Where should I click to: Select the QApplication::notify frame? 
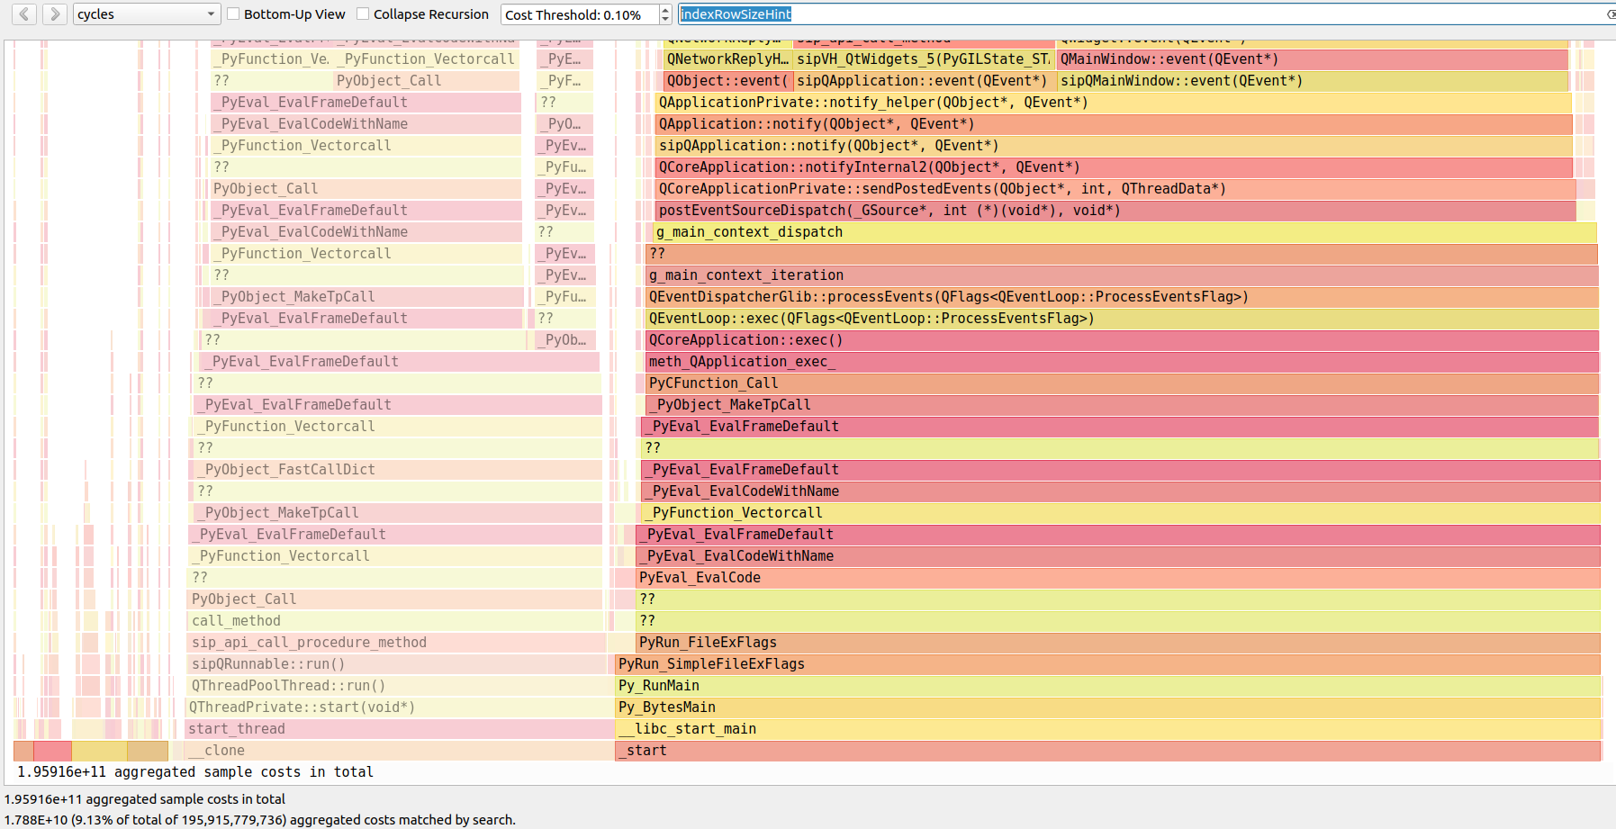click(x=1115, y=124)
